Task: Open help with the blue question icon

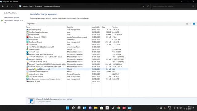Action: (x=194, y=24)
